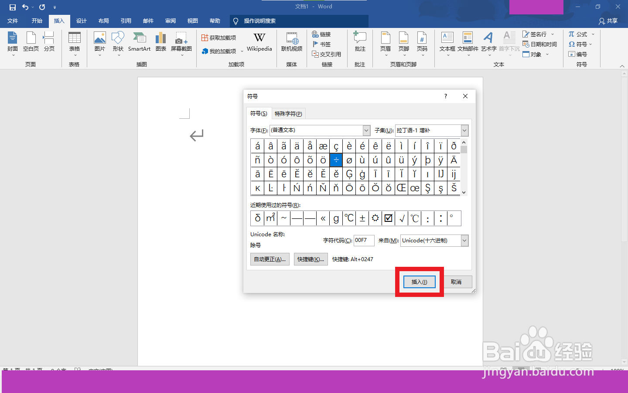This screenshot has height=393, width=628.
Task: Insert Number (编号) symbol
Action: click(578, 54)
